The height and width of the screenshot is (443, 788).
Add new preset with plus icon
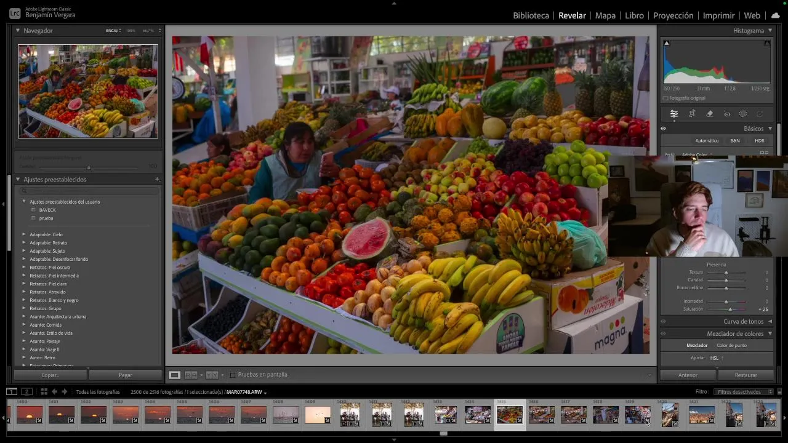[157, 180]
